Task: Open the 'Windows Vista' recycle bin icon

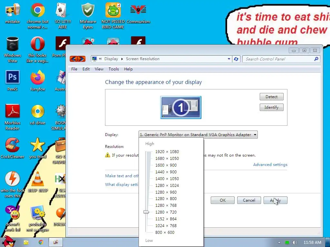Action: (13, 50)
